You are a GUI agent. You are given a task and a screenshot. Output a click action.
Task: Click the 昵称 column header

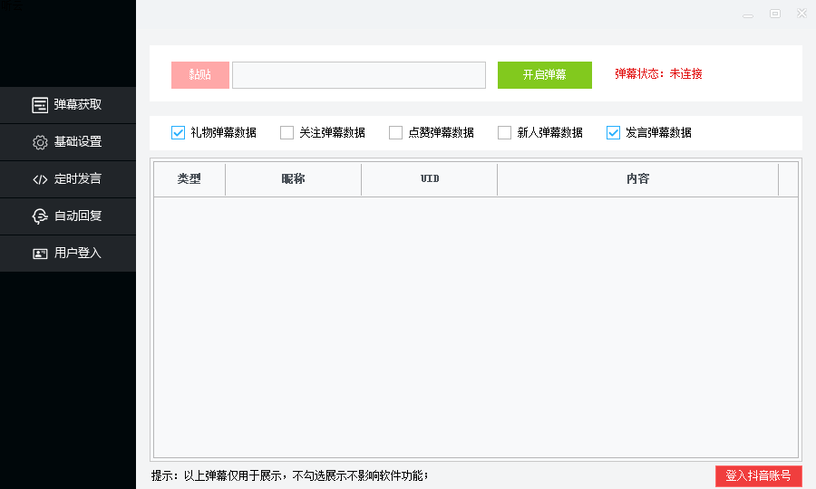[x=293, y=179]
